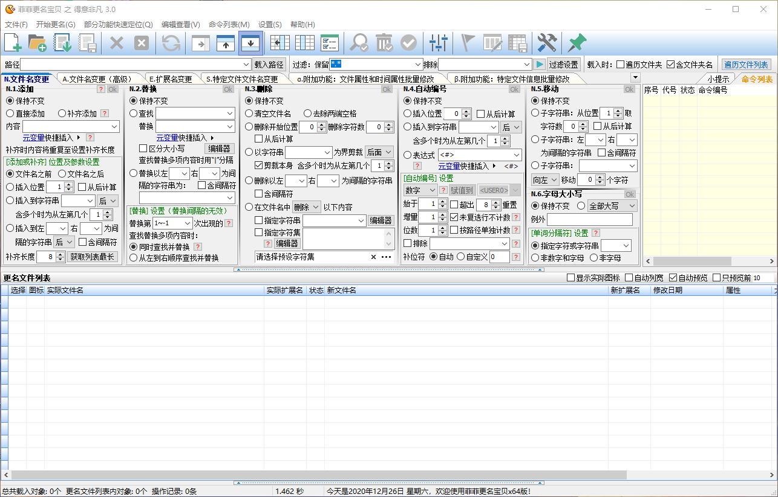Image resolution: width=778 pixels, height=497 pixels.
Task: Click the red question mark beside 补齐添加
Action: tap(105, 114)
